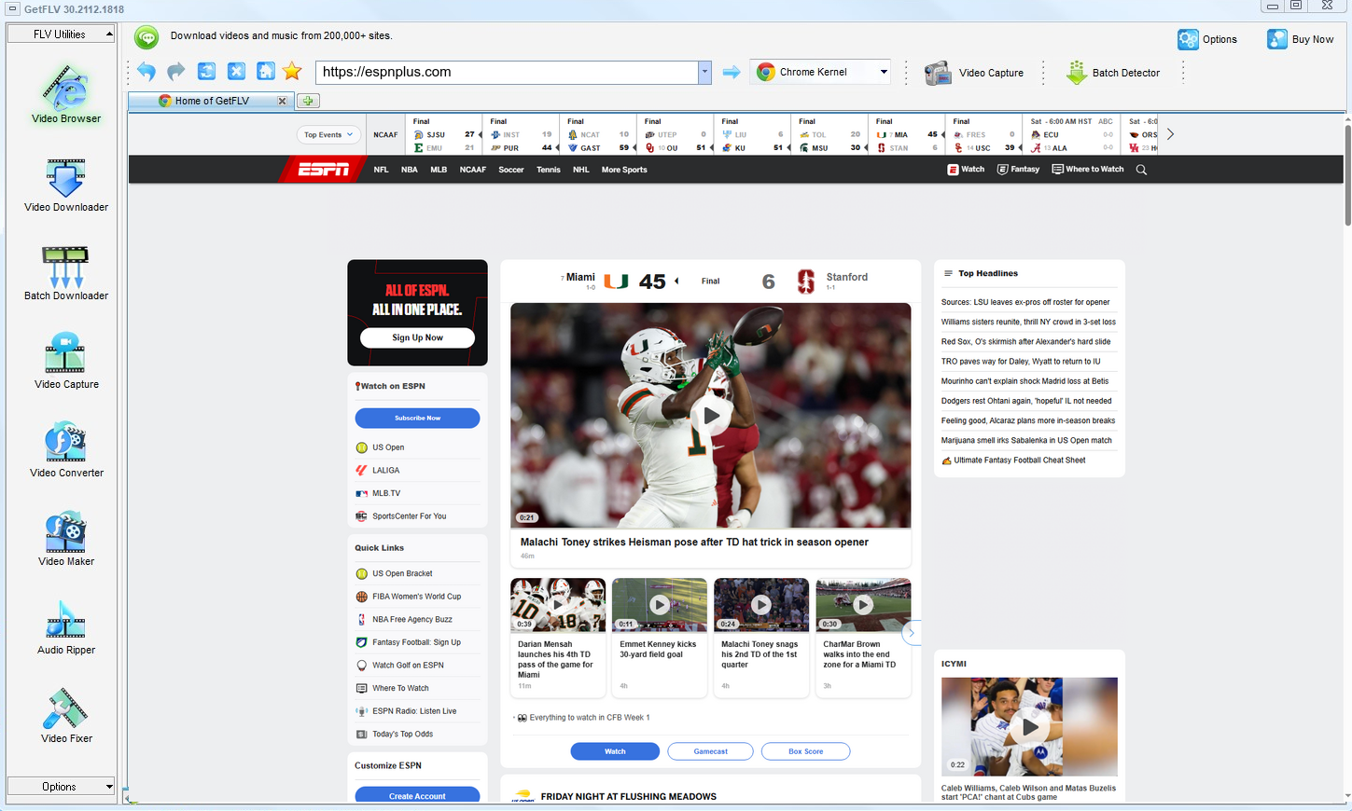The height and width of the screenshot is (811, 1352).
Task: Open the NBA menu on ESPN
Action: point(410,170)
